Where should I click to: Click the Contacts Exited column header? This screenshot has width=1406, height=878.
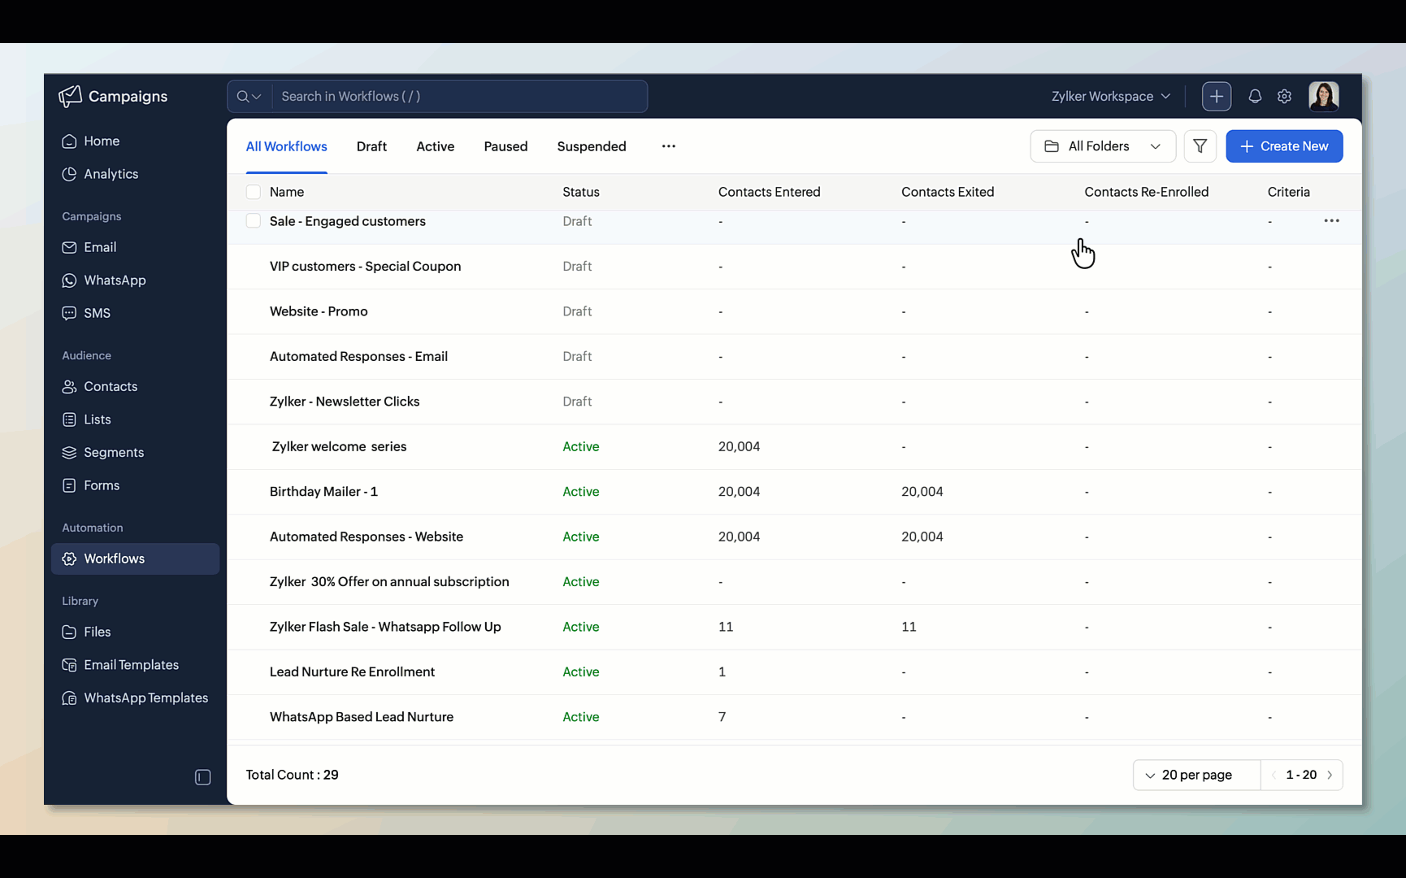pyautogui.click(x=948, y=192)
